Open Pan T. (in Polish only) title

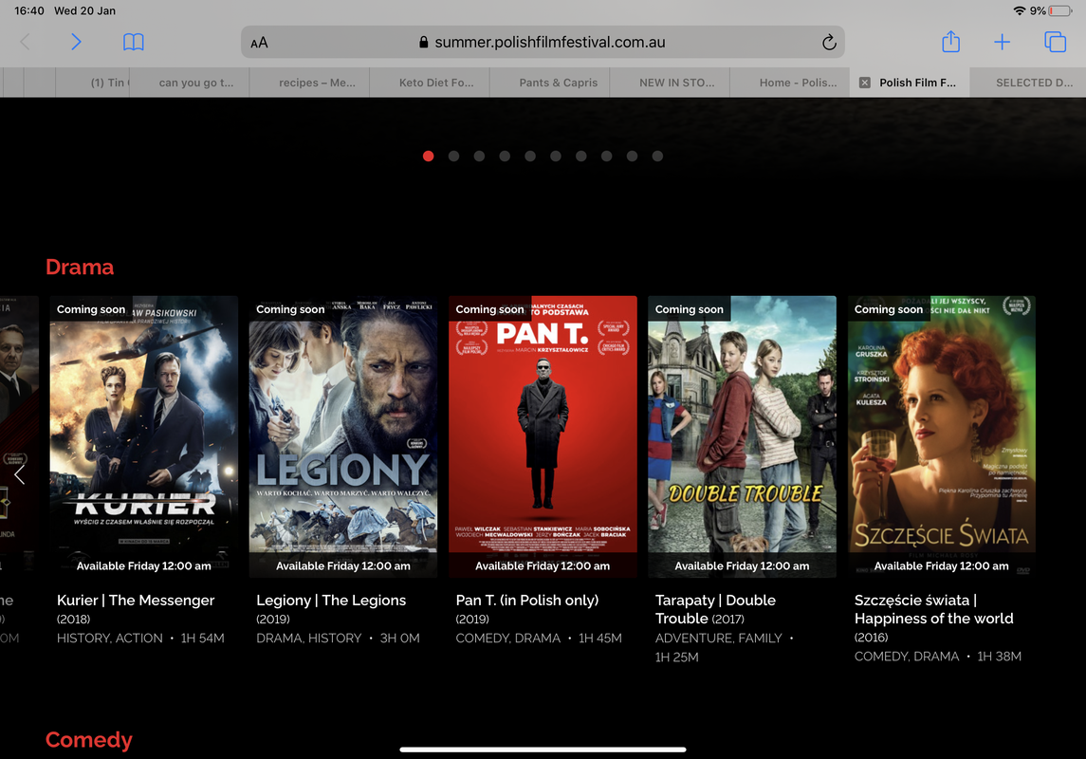pos(527,601)
